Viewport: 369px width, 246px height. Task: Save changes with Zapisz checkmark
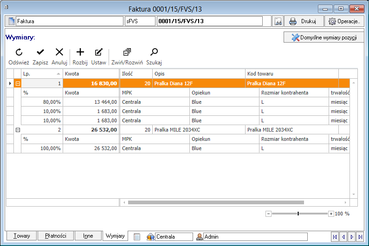click(40, 52)
